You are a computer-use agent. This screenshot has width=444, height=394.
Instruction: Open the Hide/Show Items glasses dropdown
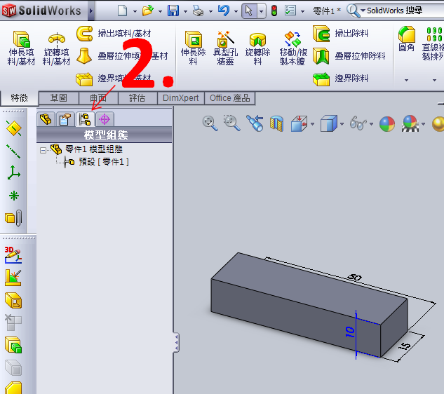point(370,124)
